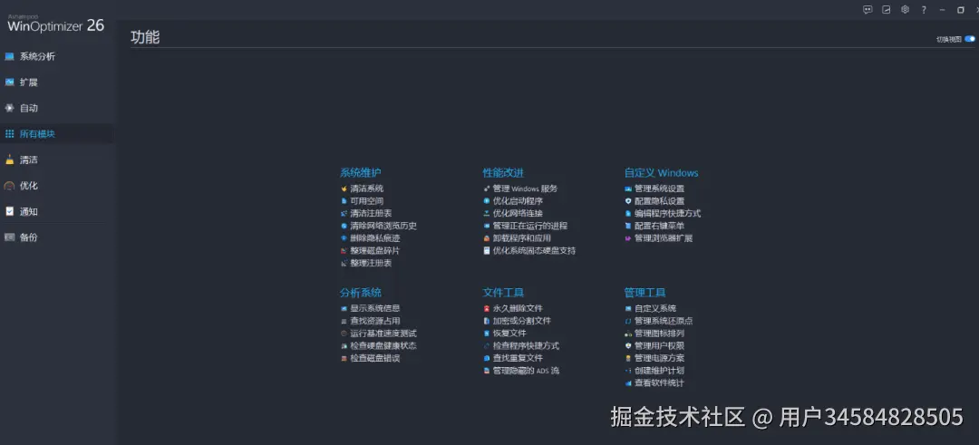
Task: Click the document icon for 优化系统固态硬盘支持
Action: pyautogui.click(x=487, y=251)
